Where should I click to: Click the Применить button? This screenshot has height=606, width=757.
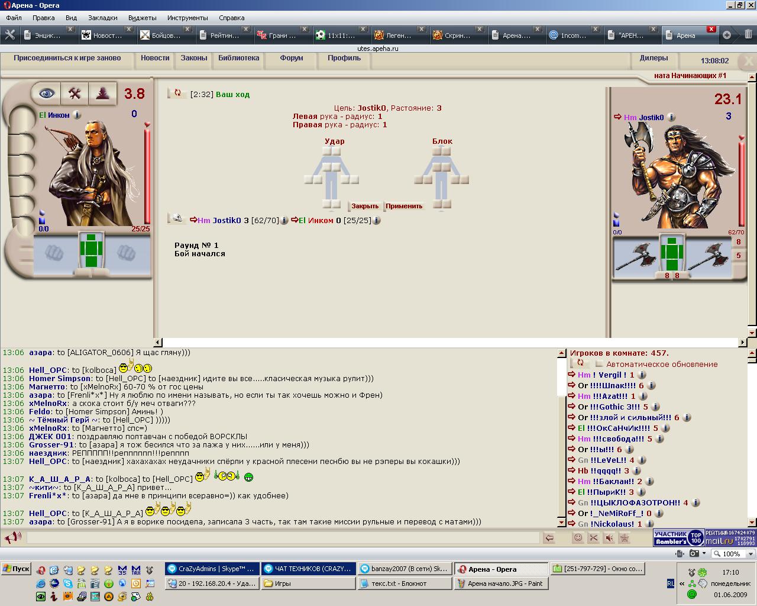404,207
